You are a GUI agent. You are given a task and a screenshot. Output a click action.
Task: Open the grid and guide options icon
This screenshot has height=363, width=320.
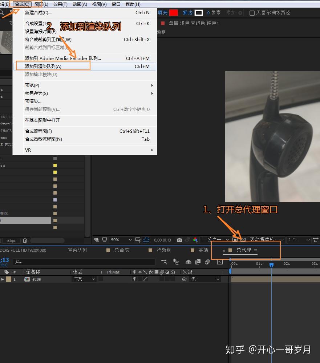(x=138, y=240)
